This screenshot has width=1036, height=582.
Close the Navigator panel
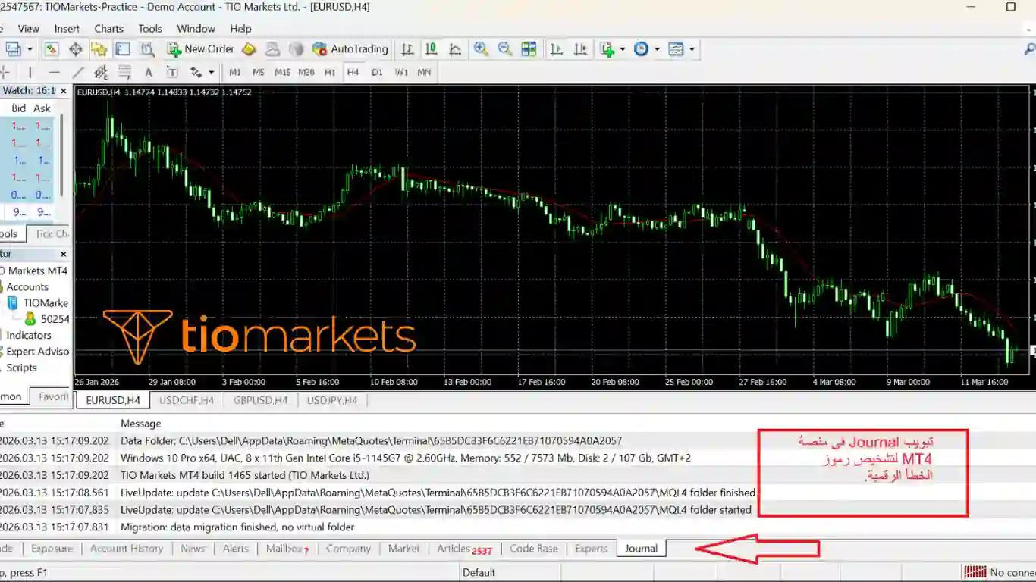coord(64,255)
